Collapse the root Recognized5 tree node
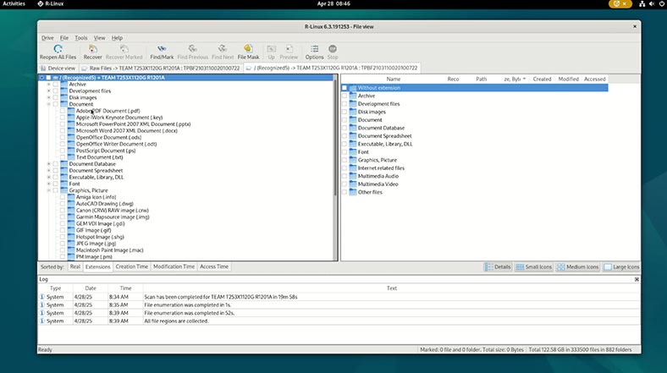Screen dimensions: 667x373 point(41,78)
